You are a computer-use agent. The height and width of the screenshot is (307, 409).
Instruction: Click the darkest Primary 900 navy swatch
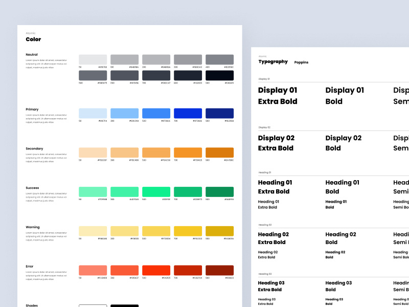pyautogui.click(x=219, y=113)
